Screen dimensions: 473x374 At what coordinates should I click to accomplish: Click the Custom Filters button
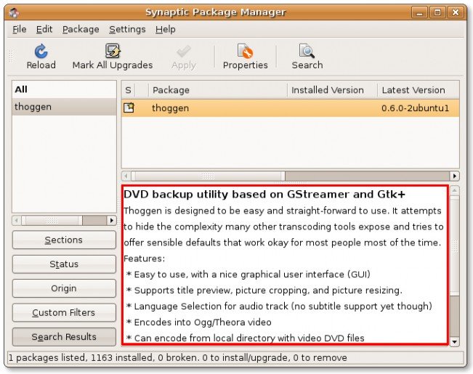pos(64,312)
